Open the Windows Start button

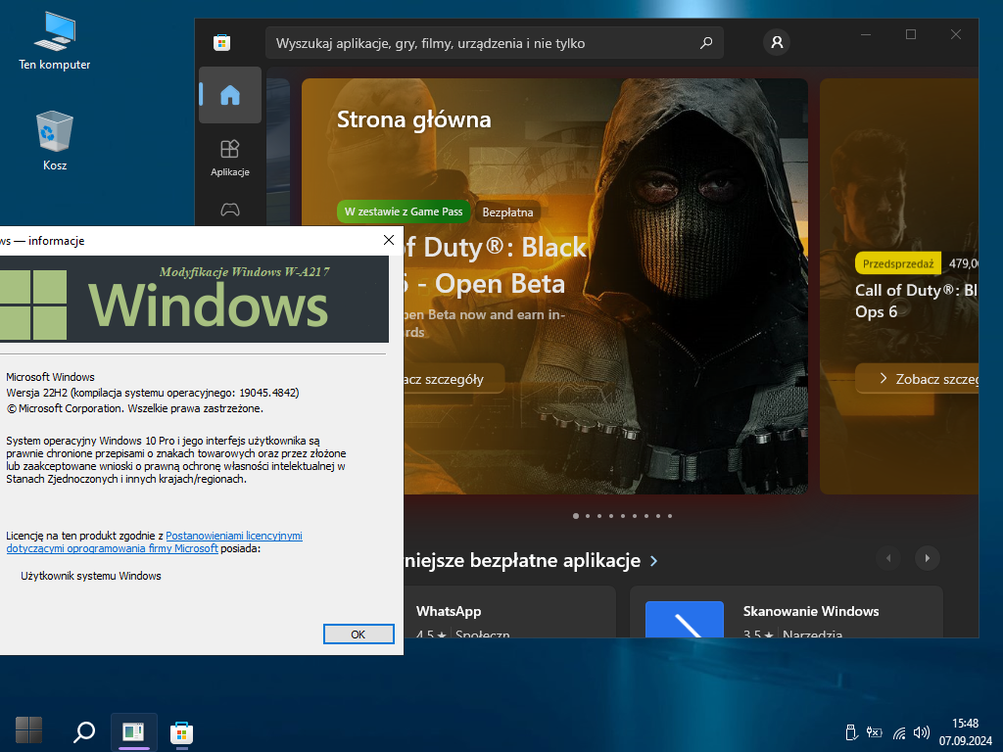28,730
